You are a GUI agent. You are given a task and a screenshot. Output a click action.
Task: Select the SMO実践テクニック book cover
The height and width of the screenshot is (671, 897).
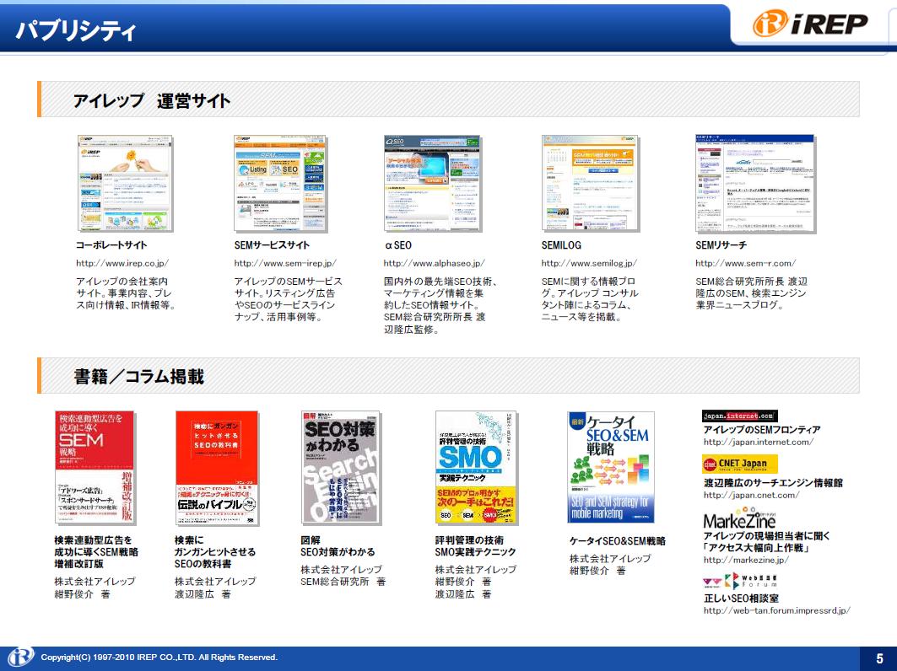pos(476,468)
